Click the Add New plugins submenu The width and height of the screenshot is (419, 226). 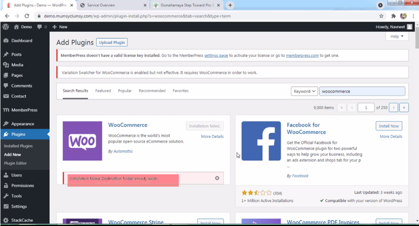click(x=12, y=154)
